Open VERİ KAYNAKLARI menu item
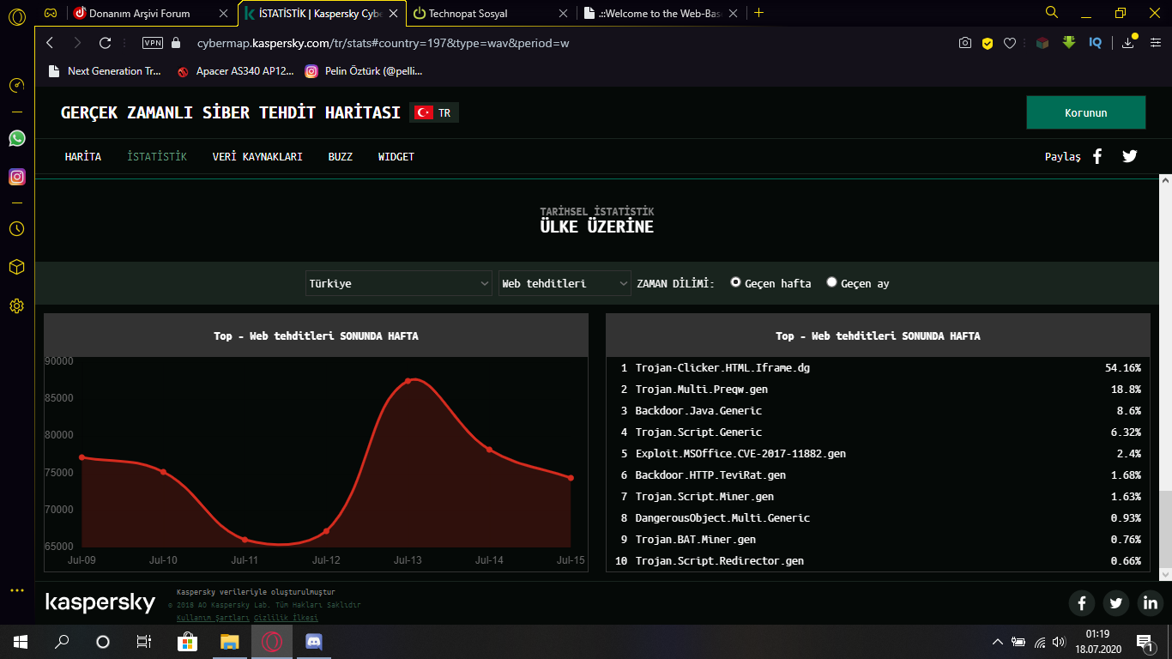Viewport: 1172px width, 659px height. click(257, 157)
